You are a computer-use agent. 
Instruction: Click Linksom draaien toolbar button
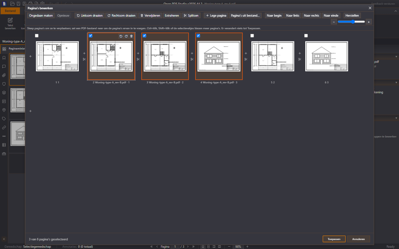[89, 16]
